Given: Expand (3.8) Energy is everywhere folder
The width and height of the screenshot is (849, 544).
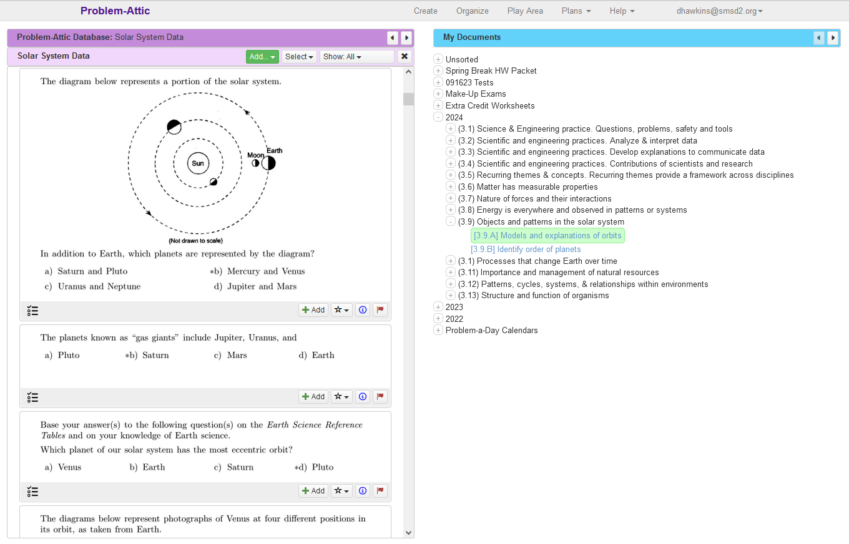Looking at the screenshot, I should [x=451, y=210].
